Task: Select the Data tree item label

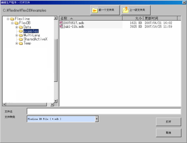Action: (27, 27)
